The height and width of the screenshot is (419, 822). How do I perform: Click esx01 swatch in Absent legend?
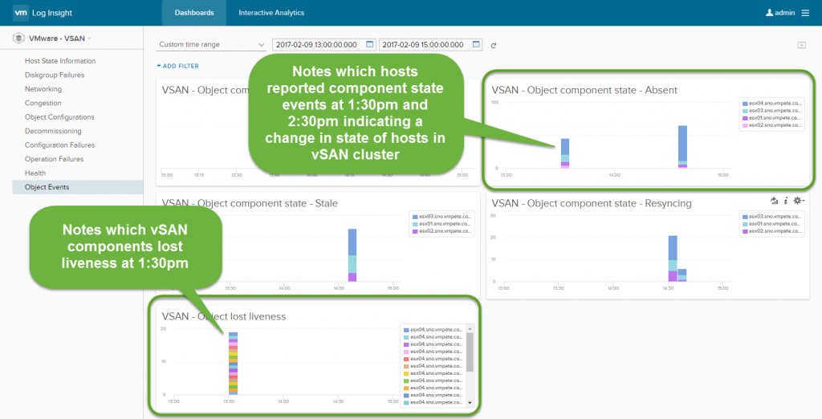click(745, 119)
